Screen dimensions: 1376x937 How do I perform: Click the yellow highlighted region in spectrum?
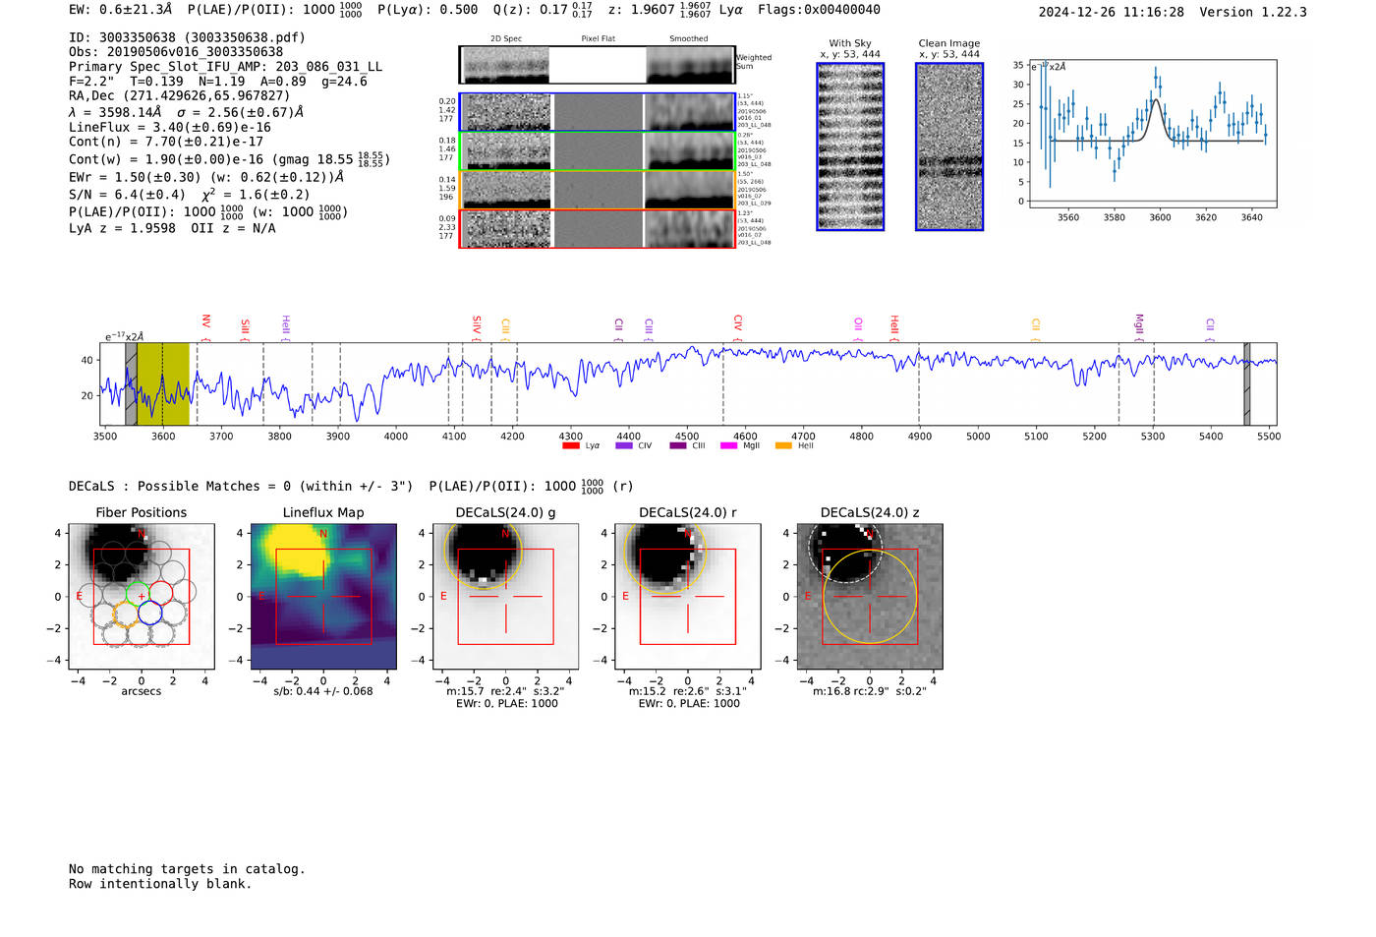tap(163, 384)
